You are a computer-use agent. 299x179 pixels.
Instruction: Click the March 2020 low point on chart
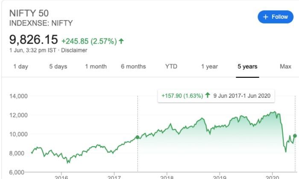click(x=286, y=151)
